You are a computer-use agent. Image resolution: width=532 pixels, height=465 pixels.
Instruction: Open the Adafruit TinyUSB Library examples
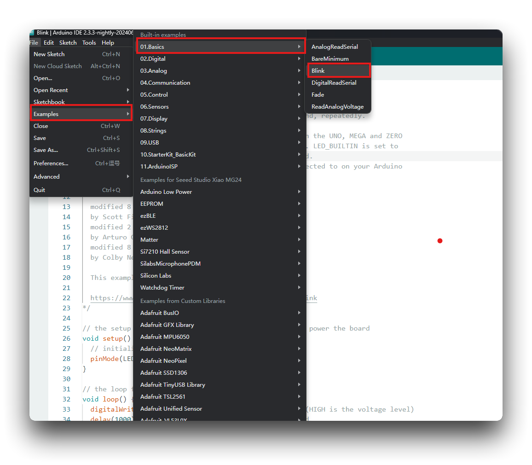pyautogui.click(x=220, y=384)
